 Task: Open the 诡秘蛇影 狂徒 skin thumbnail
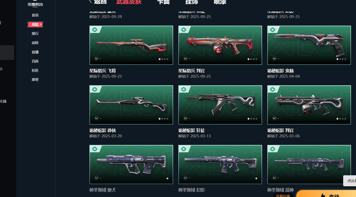pos(220,105)
